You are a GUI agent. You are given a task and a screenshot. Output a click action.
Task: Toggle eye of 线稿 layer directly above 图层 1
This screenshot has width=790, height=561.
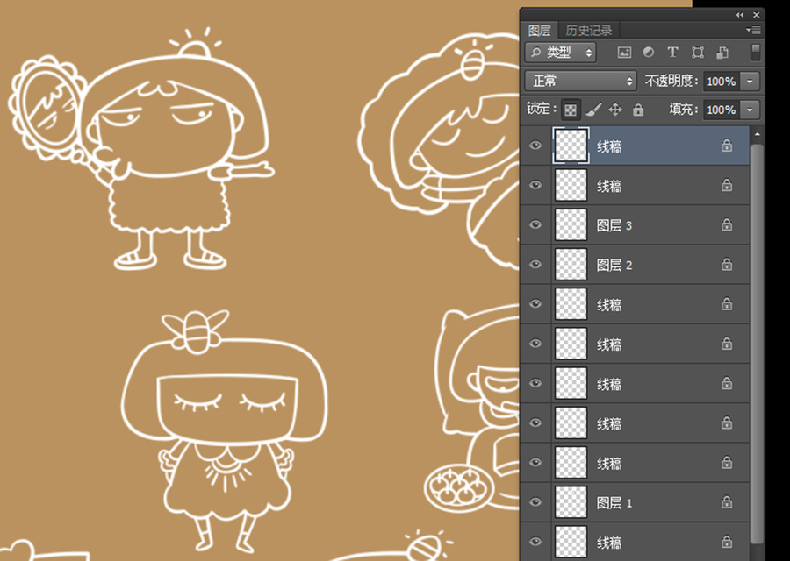click(535, 462)
